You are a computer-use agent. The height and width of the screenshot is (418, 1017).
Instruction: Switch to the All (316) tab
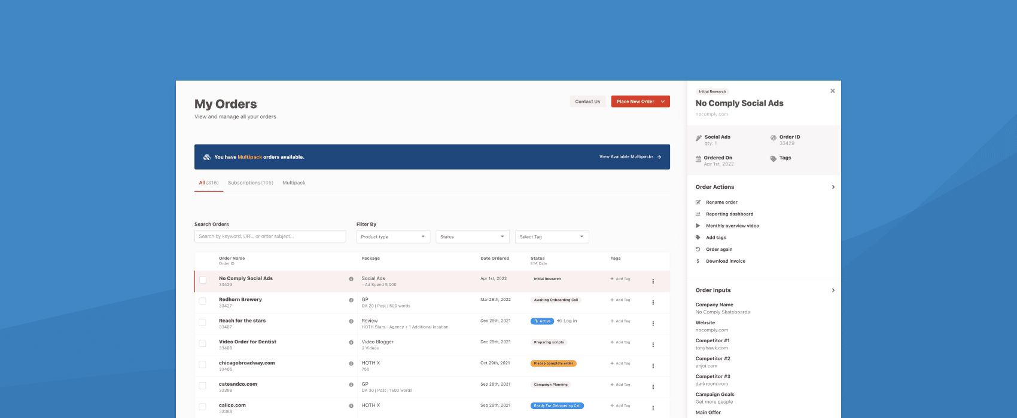209,183
